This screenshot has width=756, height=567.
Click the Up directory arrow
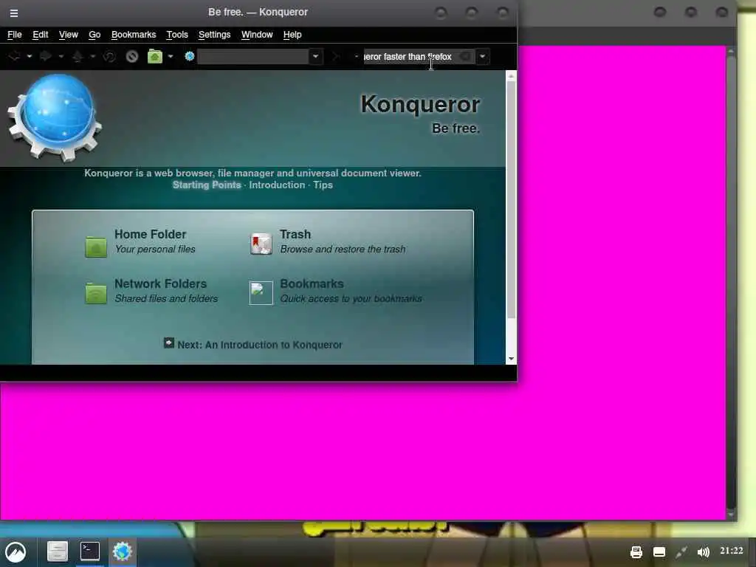coord(78,56)
